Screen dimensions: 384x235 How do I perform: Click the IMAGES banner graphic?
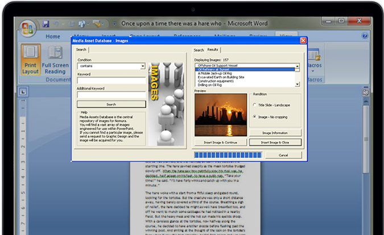(x=166, y=104)
